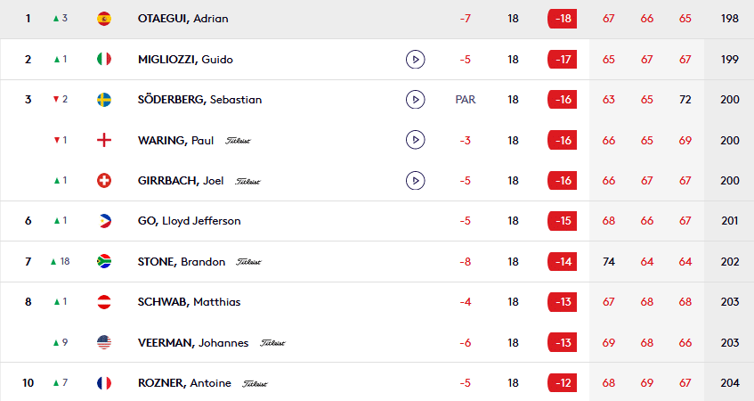This screenshot has width=754, height=401.
Task: Open player profile for OTAEGUI, Adrian
Action: pos(182,19)
